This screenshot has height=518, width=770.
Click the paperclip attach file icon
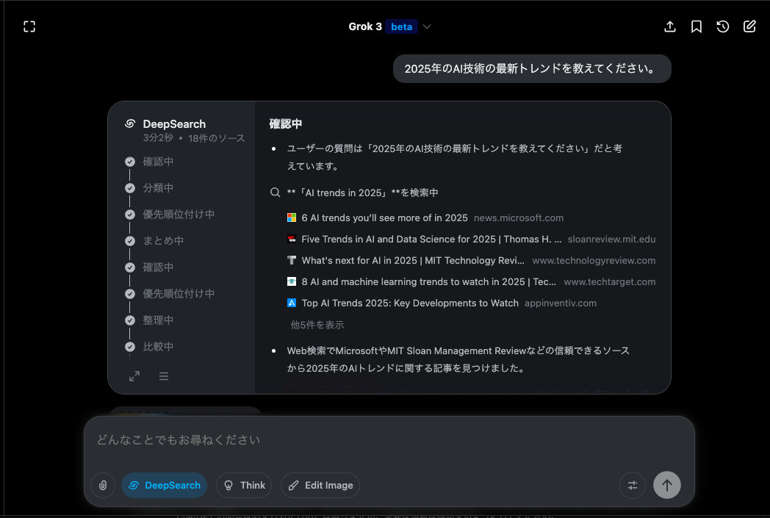click(x=103, y=485)
